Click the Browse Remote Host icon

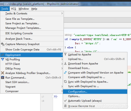click(x=65, y=106)
